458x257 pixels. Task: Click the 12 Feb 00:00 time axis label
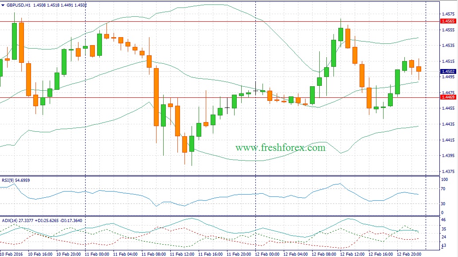click(x=268, y=254)
